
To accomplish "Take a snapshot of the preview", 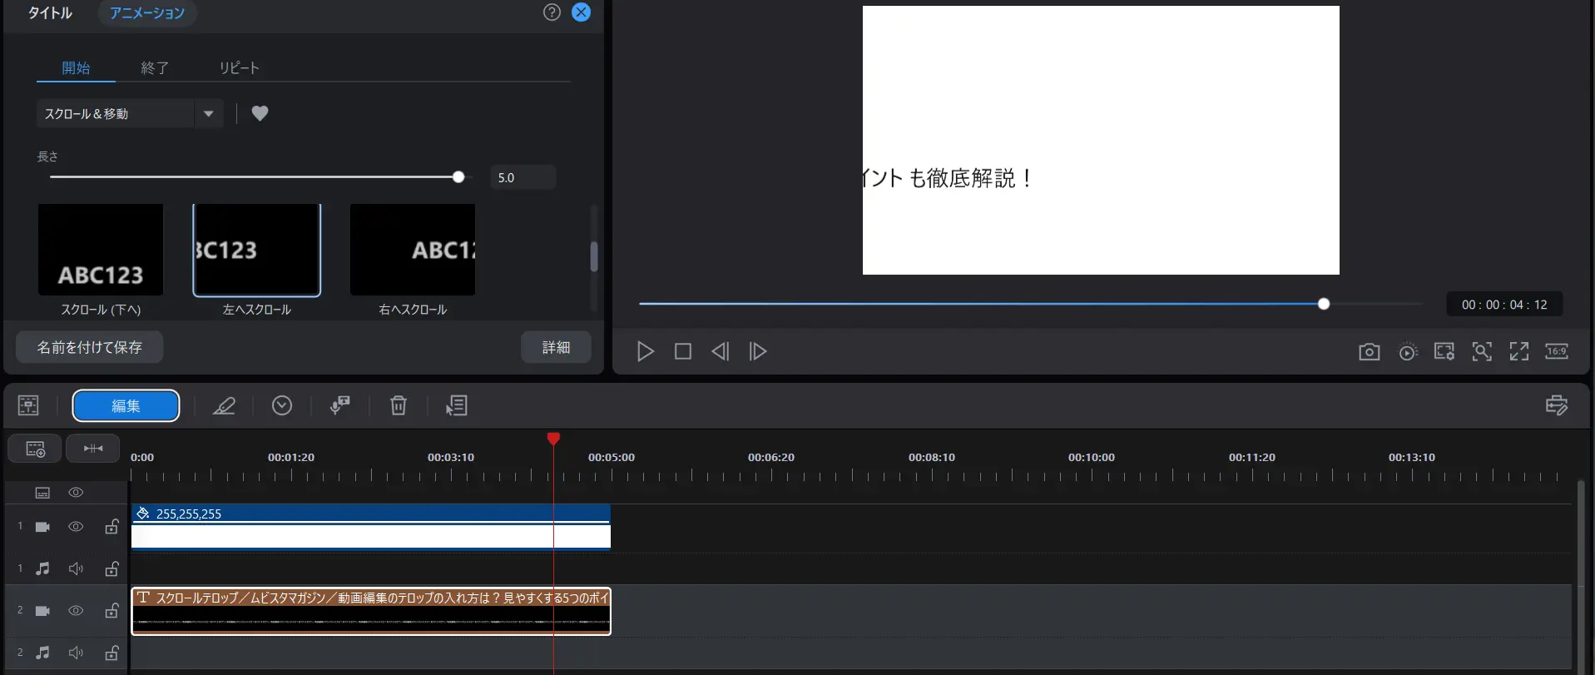I will coord(1369,352).
